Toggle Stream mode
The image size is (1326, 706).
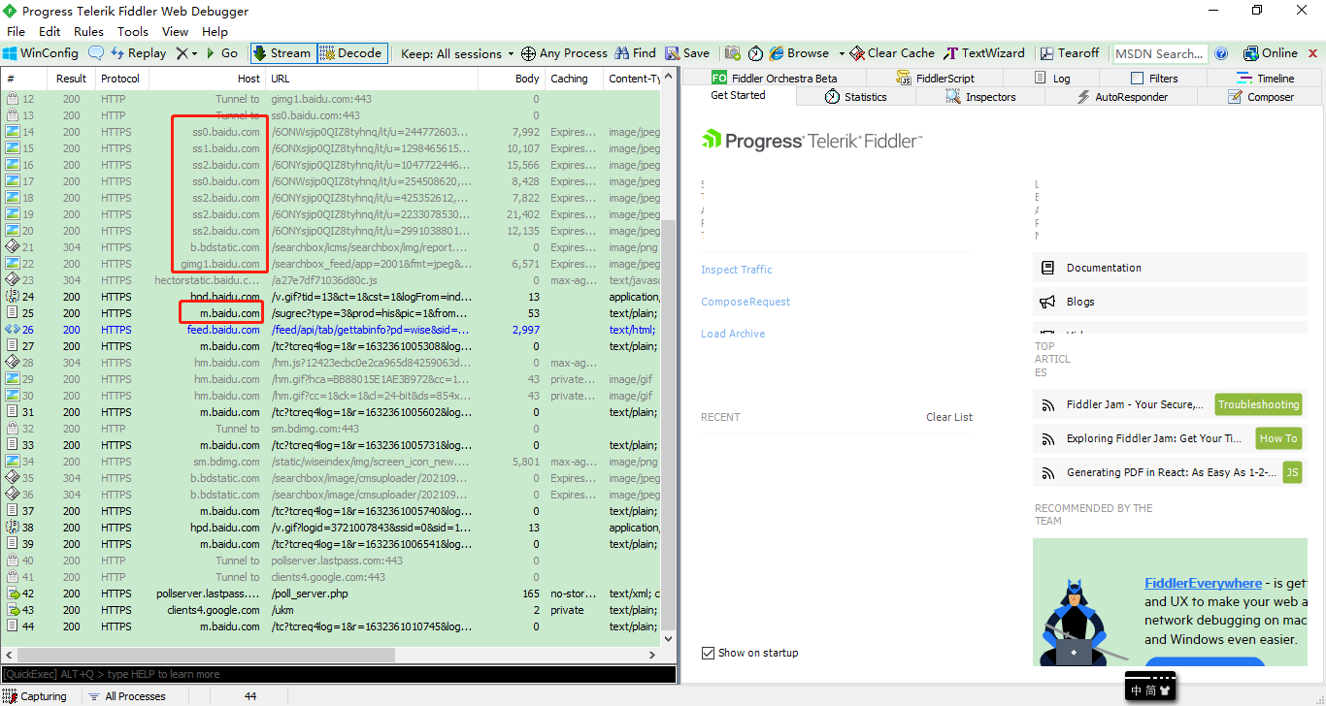[282, 53]
